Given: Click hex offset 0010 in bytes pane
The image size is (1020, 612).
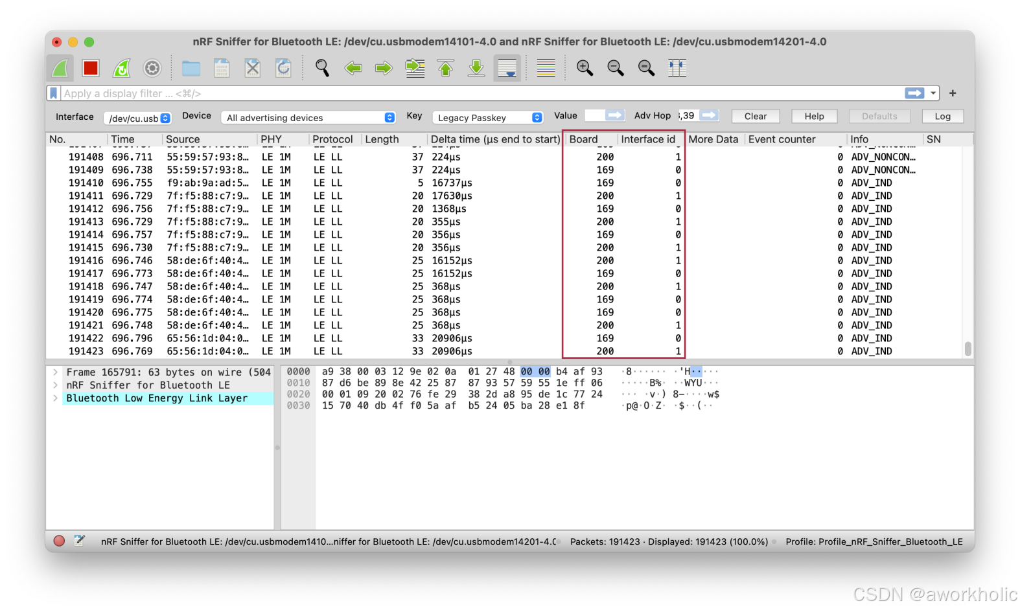Looking at the screenshot, I should [x=298, y=383].
